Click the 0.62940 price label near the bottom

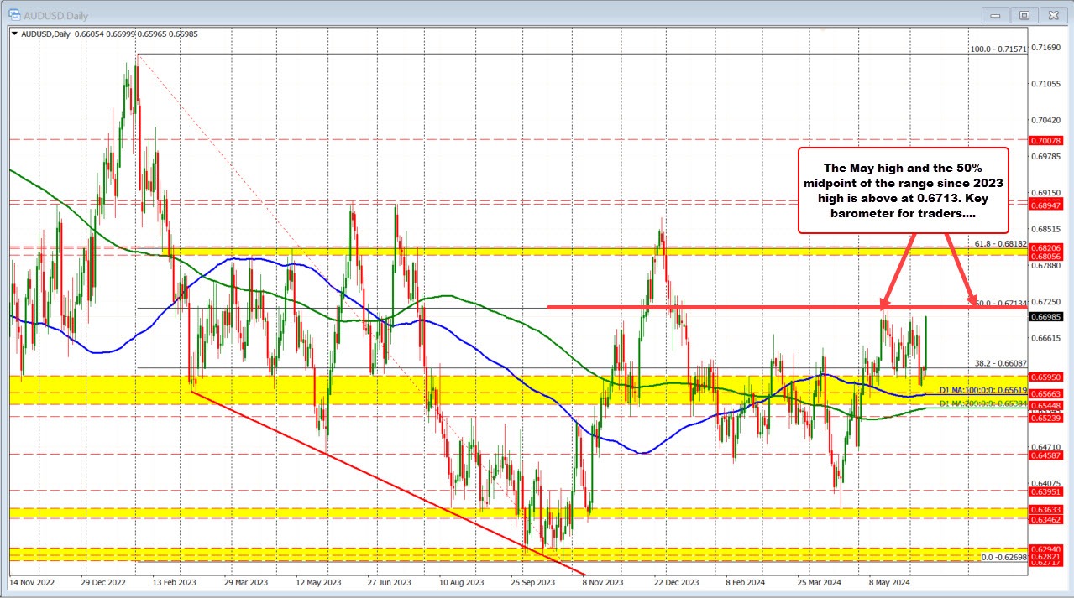click(1045, 548)
